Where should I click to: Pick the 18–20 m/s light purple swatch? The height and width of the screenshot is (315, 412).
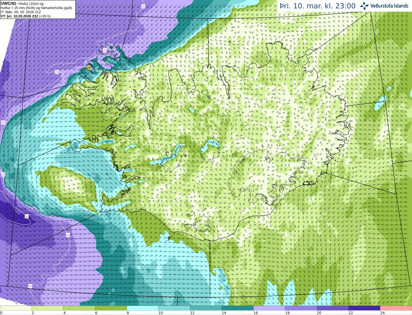(301, 308)
